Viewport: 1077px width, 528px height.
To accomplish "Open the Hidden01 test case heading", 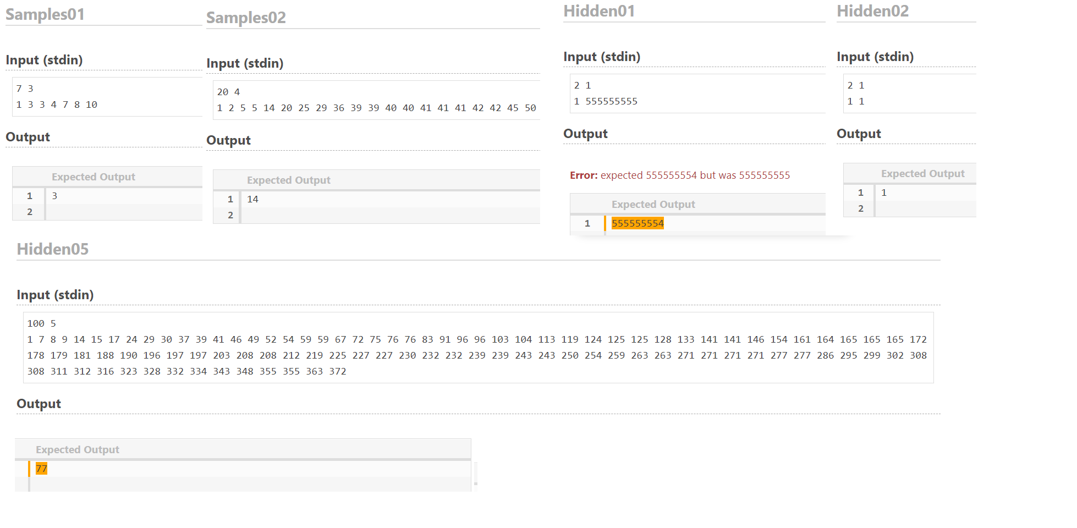I will click(x=600, y=10).
